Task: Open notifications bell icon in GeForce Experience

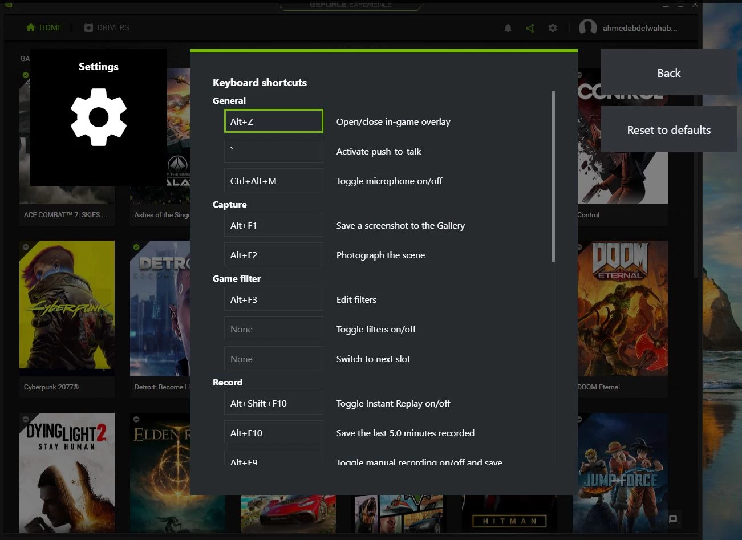Action: pos(508,28)
